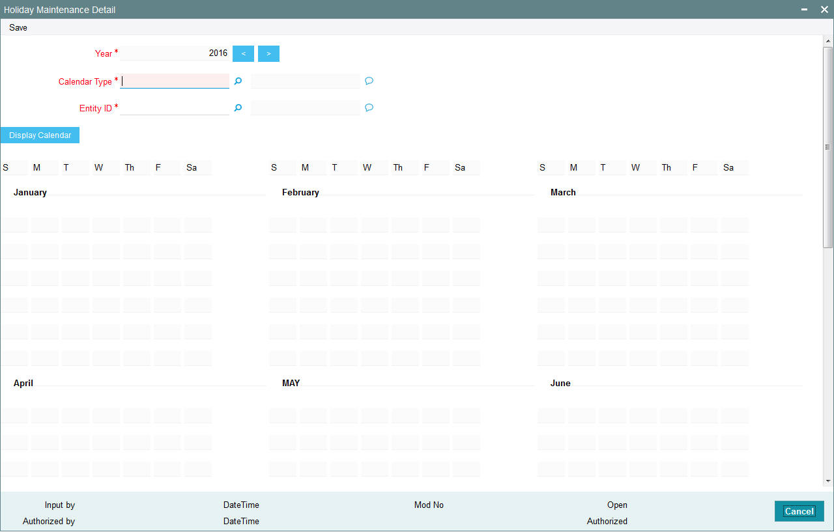Image resolution: width=834 pixels, height=532 pixels.
Task: Click the Holiday Maintenance Detail title
Action: point(60,10)
